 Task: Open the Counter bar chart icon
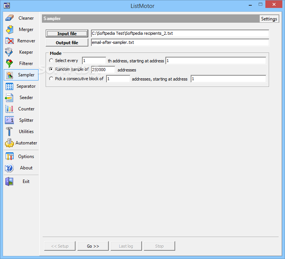pos(9,109)
